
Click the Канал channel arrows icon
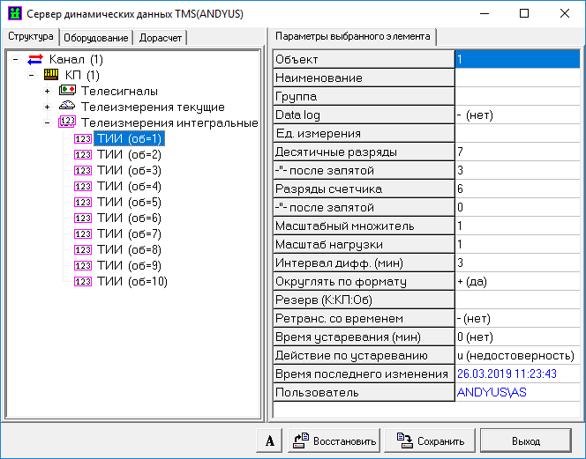35,60
